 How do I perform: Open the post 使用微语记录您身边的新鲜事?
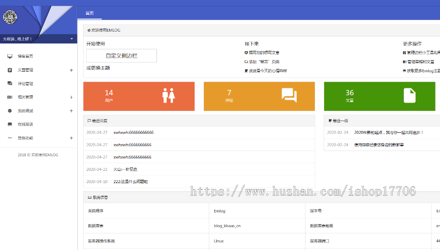[379, 145]
